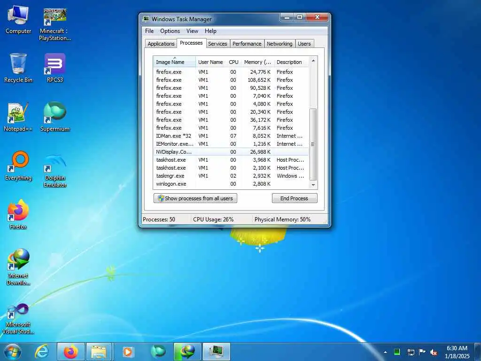Select the winlogon.exe process row
The image size is (481, 361).
pyautogui.click(x=231, y=184)
